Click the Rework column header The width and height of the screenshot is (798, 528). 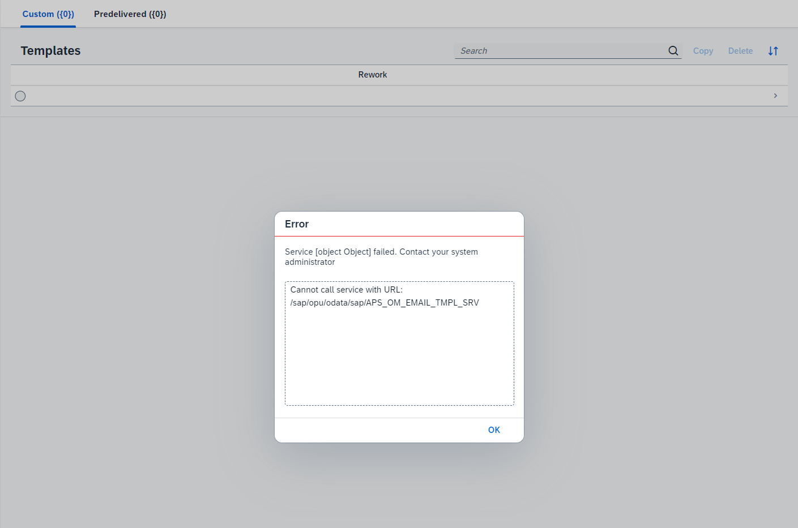pos(373,75)
